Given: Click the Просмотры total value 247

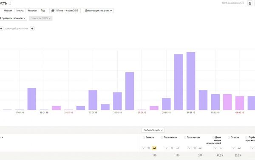Looking at the screenshot, I should pyautogui.click(x=200, y=155).
